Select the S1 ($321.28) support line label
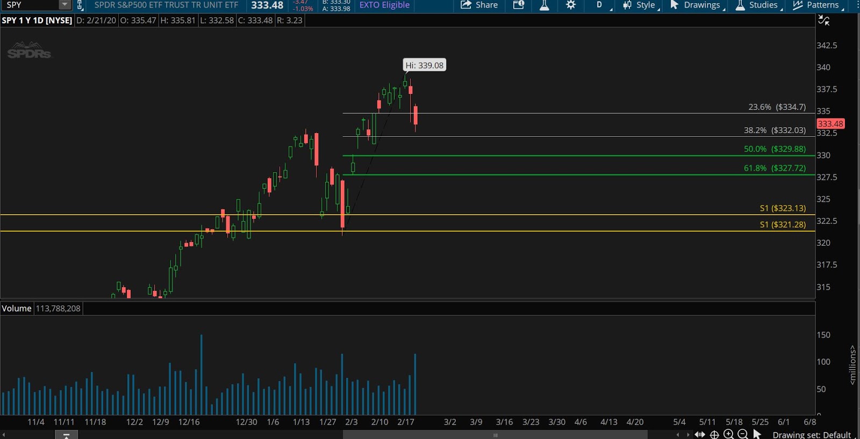 pos(783,224)
